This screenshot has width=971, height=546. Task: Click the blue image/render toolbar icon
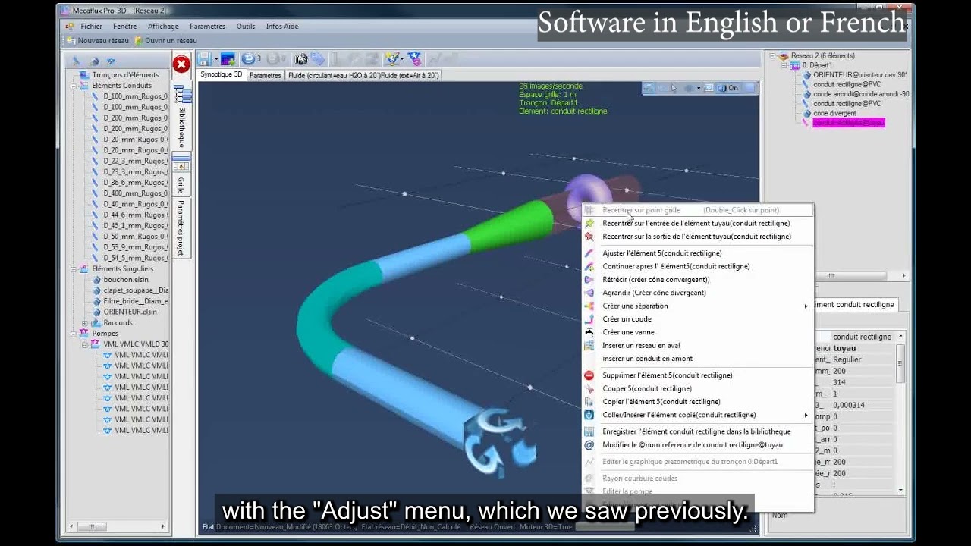pos(228,59)
